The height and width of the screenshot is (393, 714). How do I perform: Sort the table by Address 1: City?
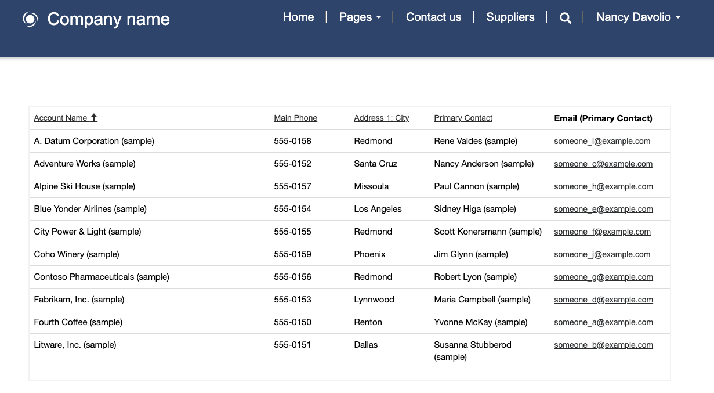point(381,118)
